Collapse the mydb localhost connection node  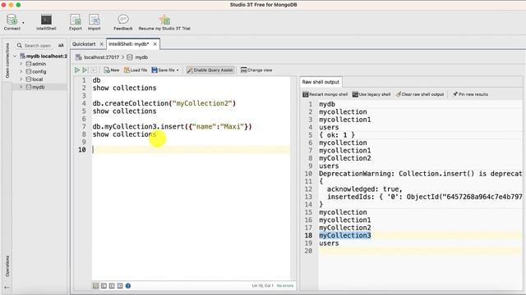coord(15,57)
